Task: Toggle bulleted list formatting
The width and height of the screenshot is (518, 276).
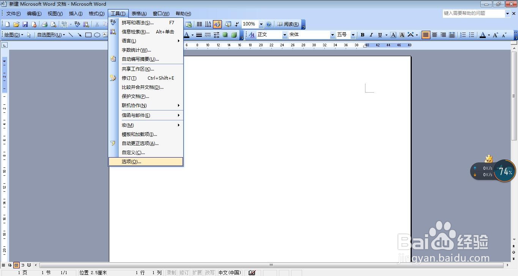Action: pos(472,35)
